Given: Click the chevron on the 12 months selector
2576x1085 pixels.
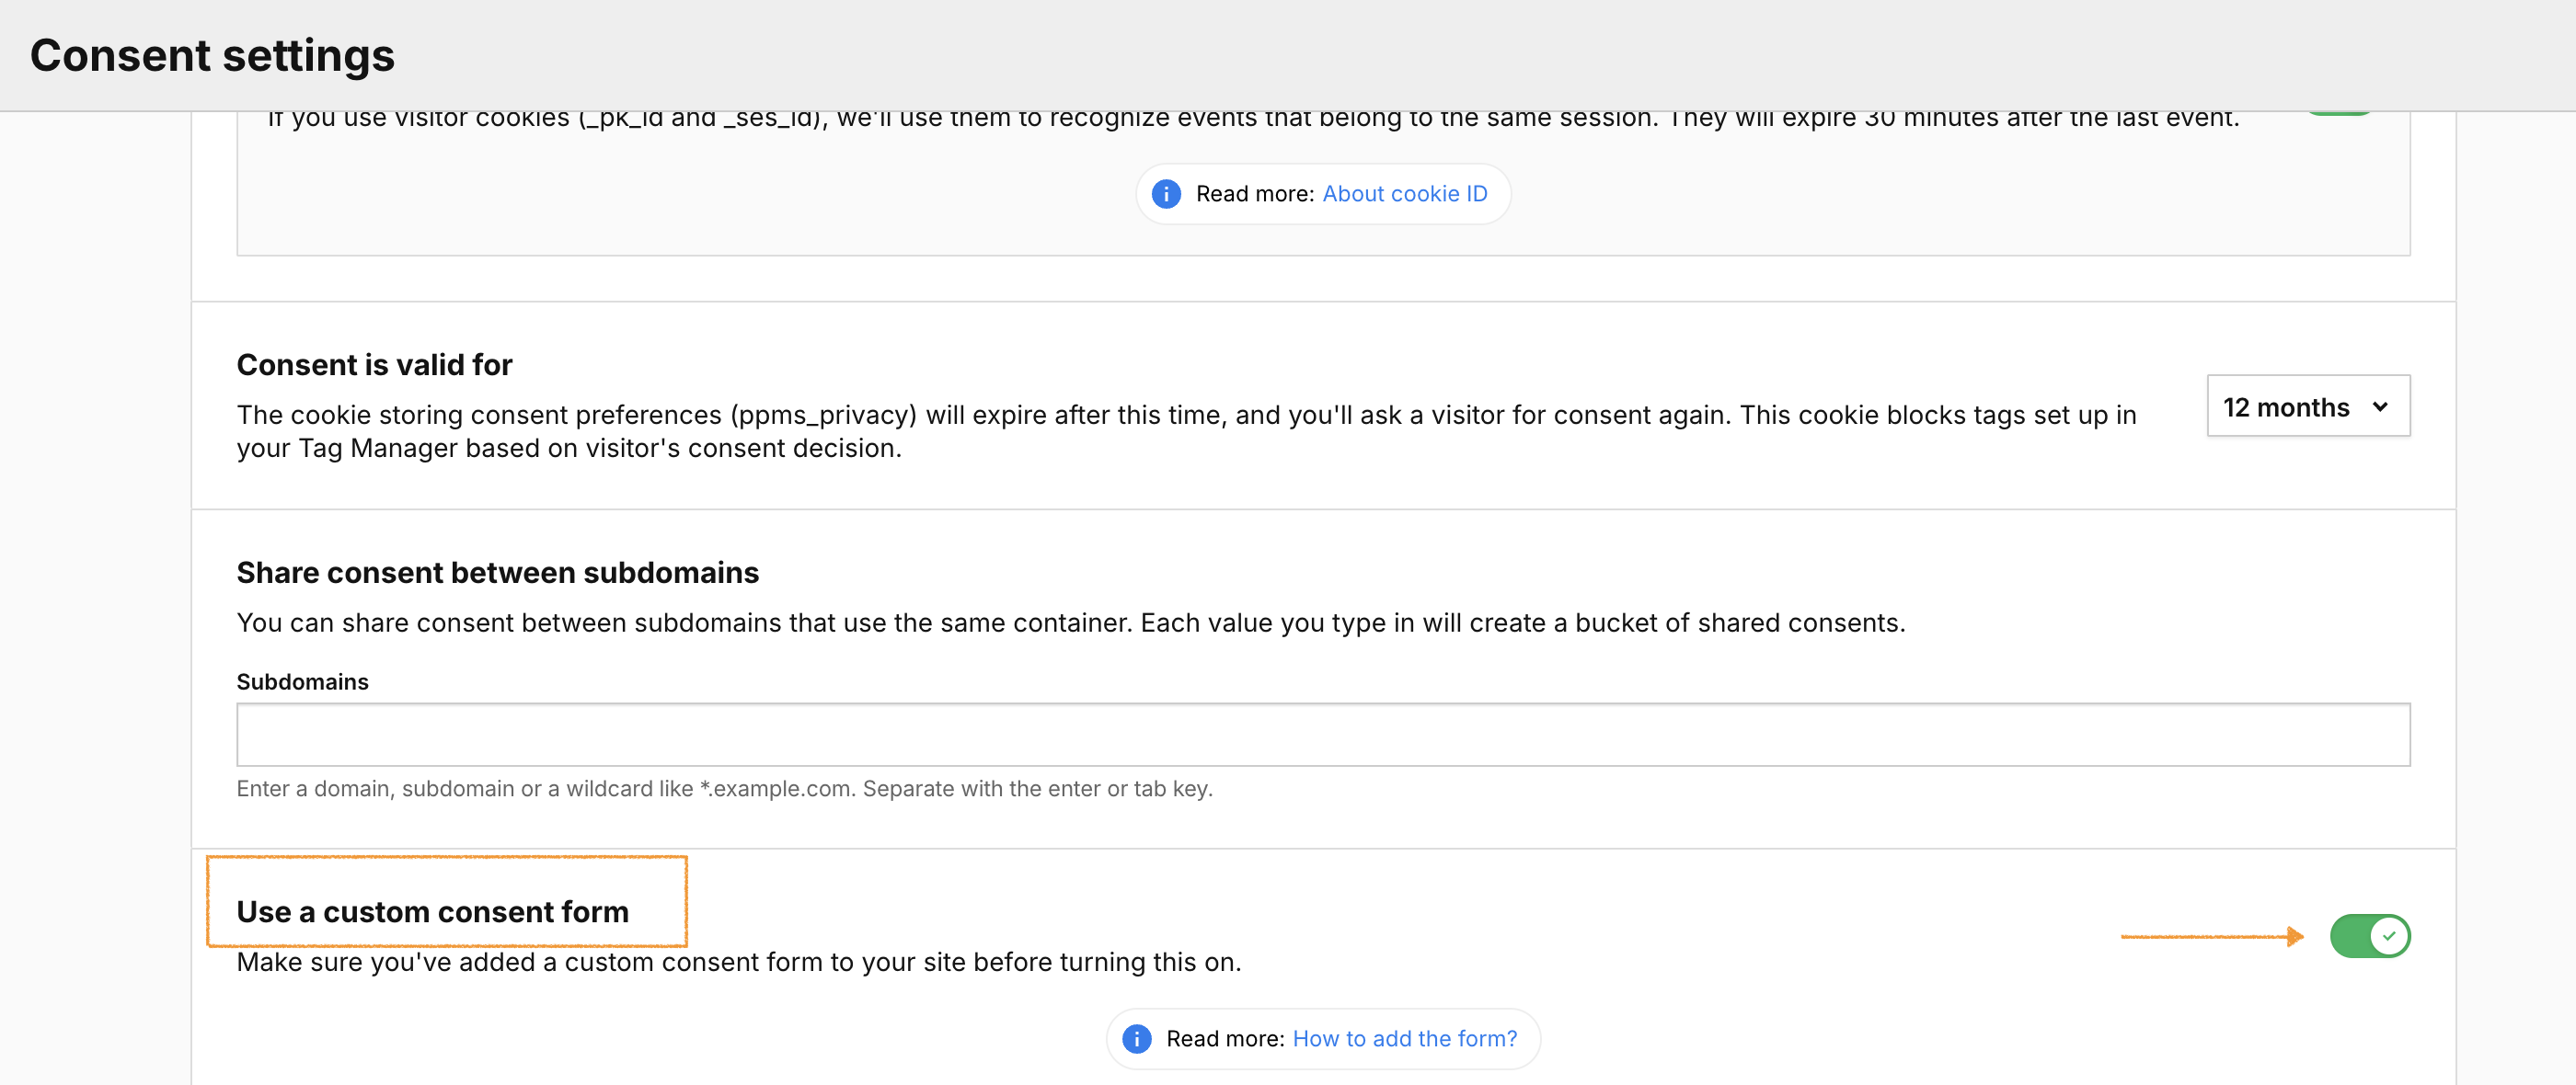Looking at the screenshot, I should 2383,406.
